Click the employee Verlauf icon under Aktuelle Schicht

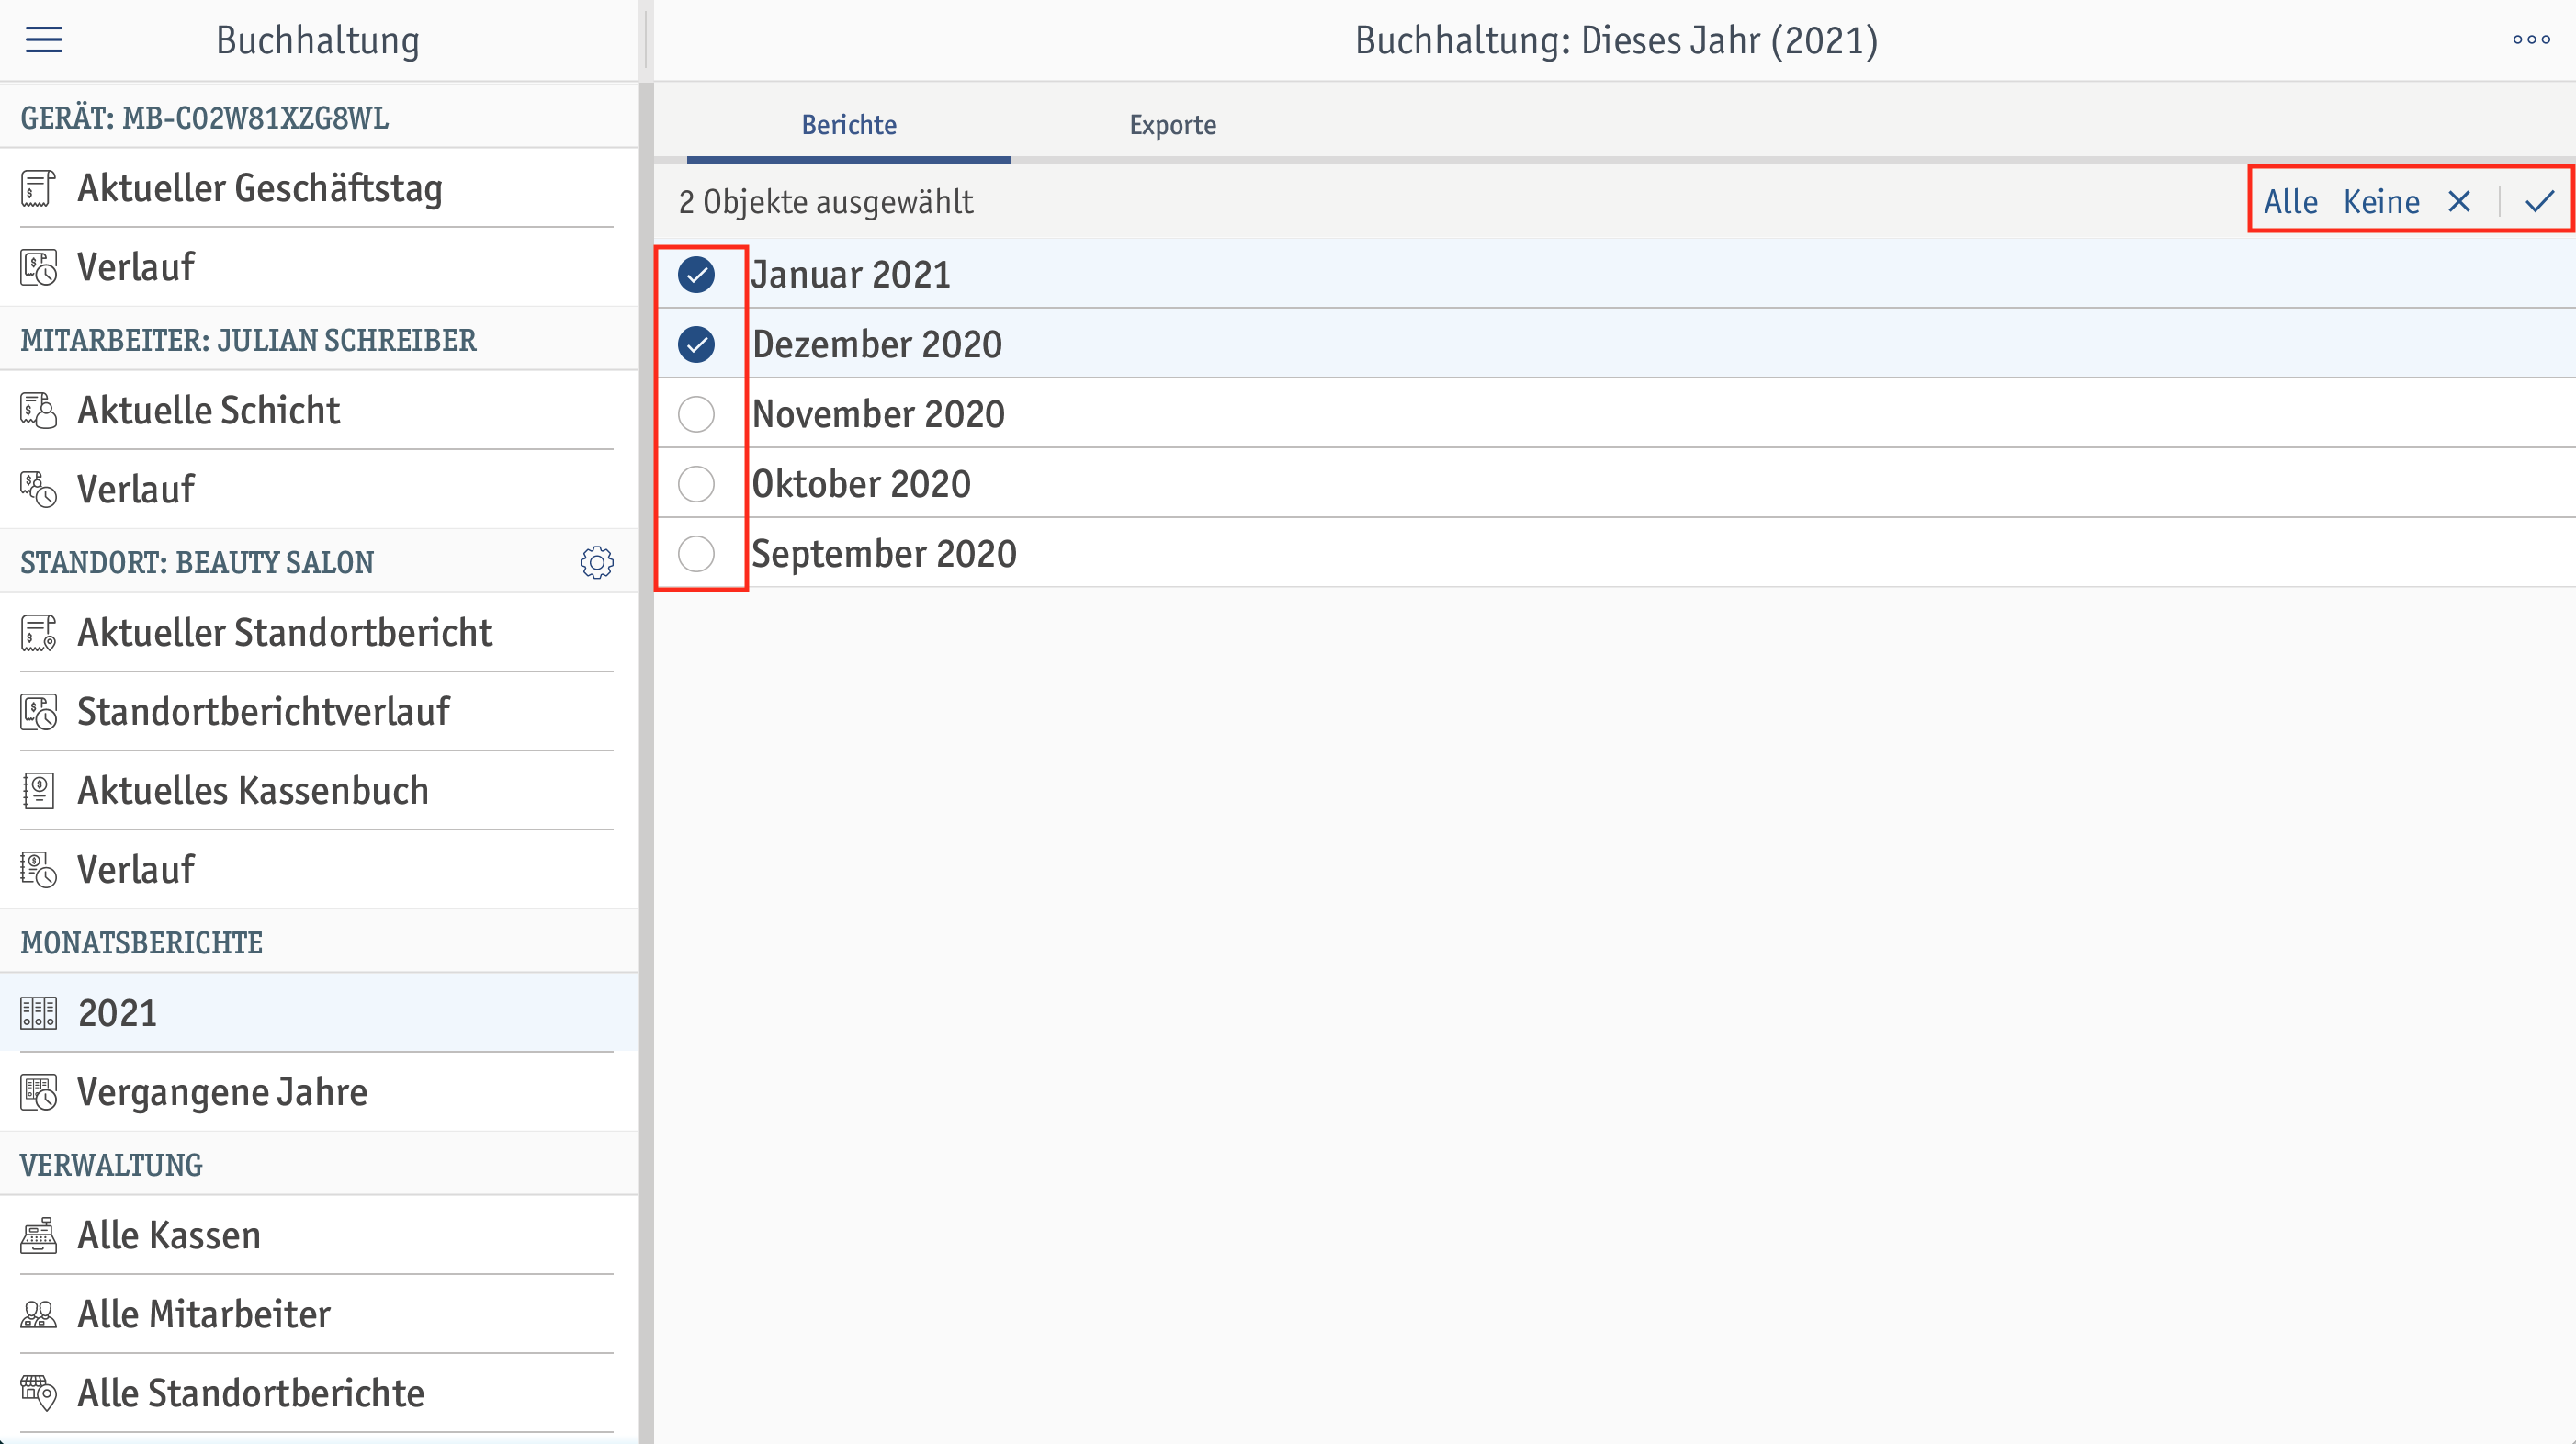click(38, 489)
